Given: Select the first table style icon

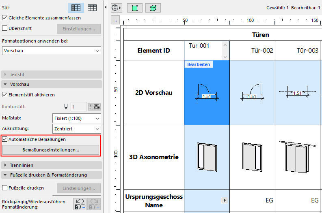Looking at the screenshot, I should [76, 8].
